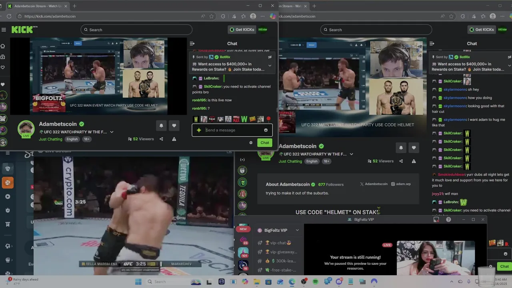This screenshot has width=512, height=288.
Task: Open the vip-chat channel in Discord
Action: point(278,243)
